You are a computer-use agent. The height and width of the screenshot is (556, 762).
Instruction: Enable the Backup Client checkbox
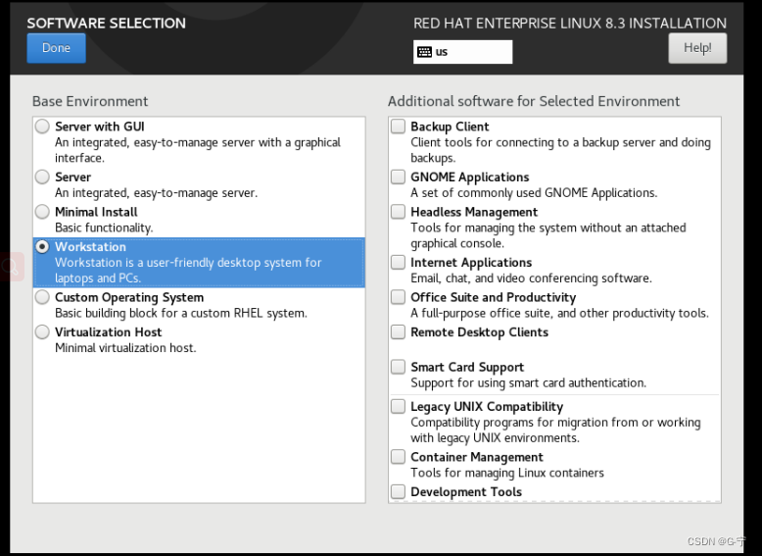398,126
